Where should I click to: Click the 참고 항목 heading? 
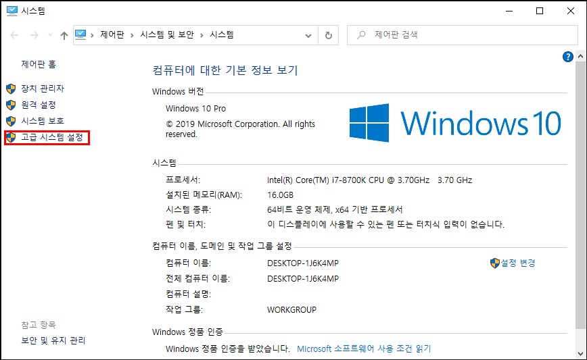(39, 325)
